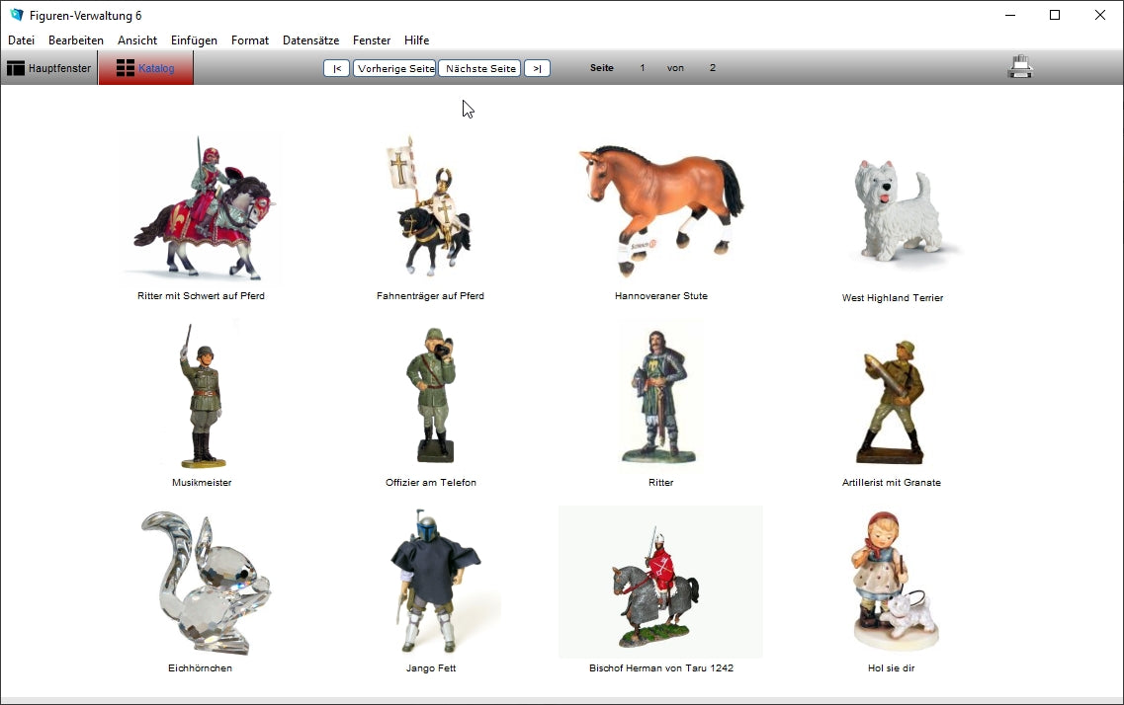Viewport: 1124px width, 705px height.
Task: Select the Jango Fett figure thumbnail
Action: 431,583
